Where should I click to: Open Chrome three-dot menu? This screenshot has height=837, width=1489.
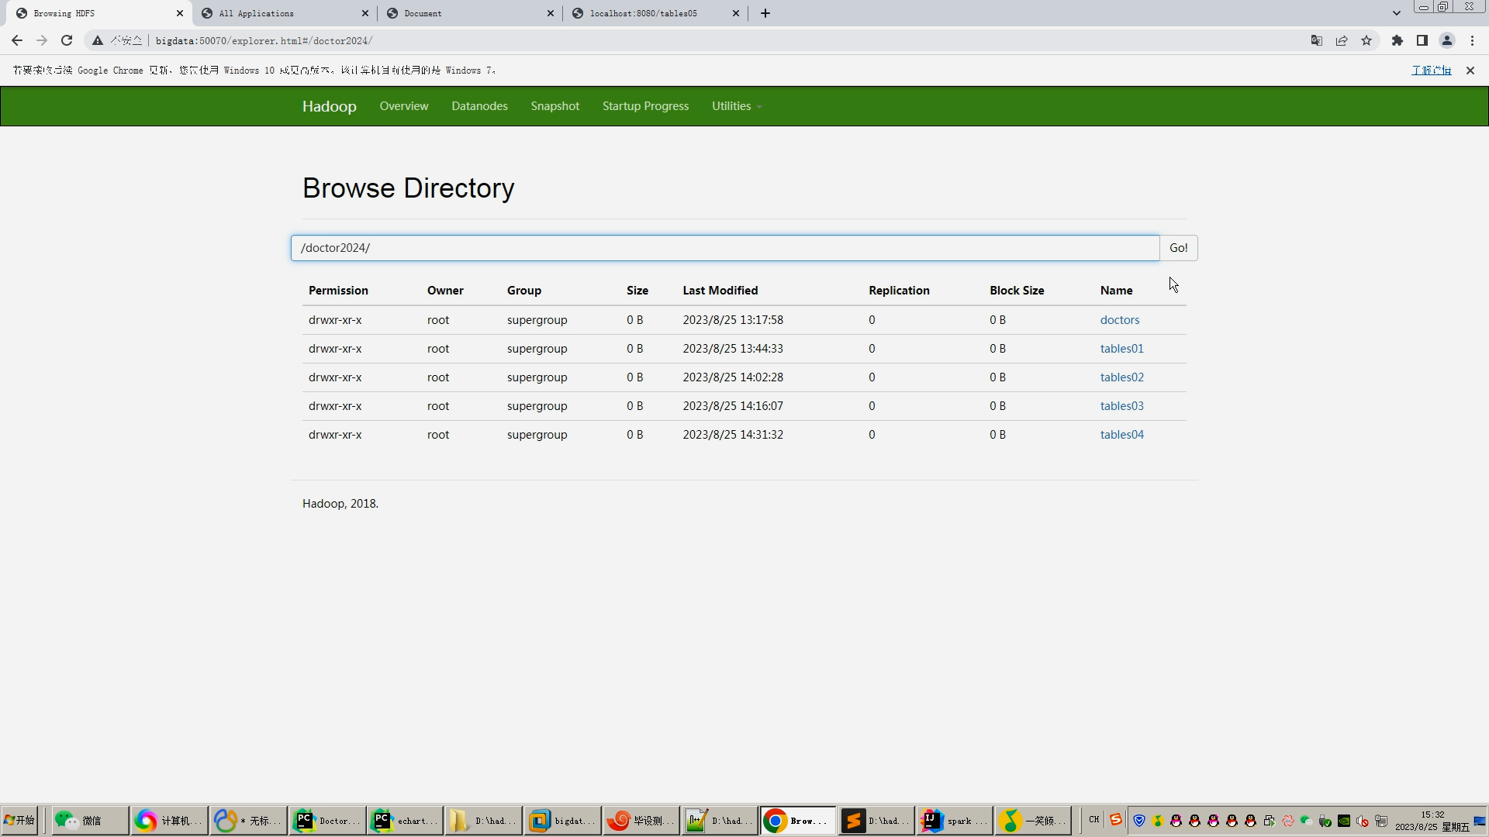[x=1472, y=40]
